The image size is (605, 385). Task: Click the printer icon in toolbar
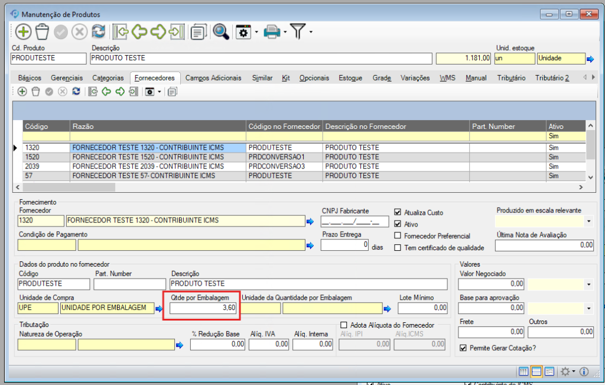pyautogui.click(x=271, y=32)
